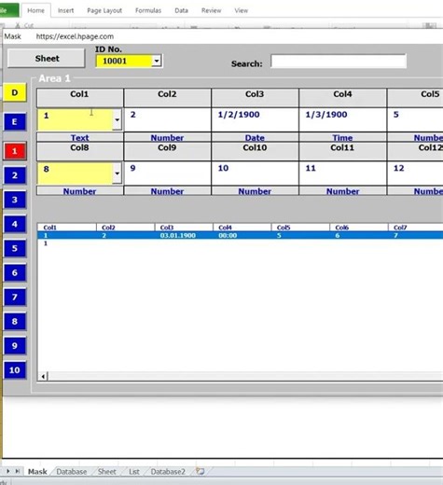Open the Insert ribbon tab
This screenshot has height=485, width=443.
click(x=65, y=10)
